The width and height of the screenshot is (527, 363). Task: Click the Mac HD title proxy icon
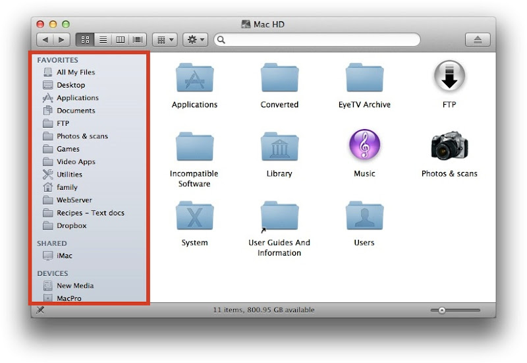(x=246, y=24)
